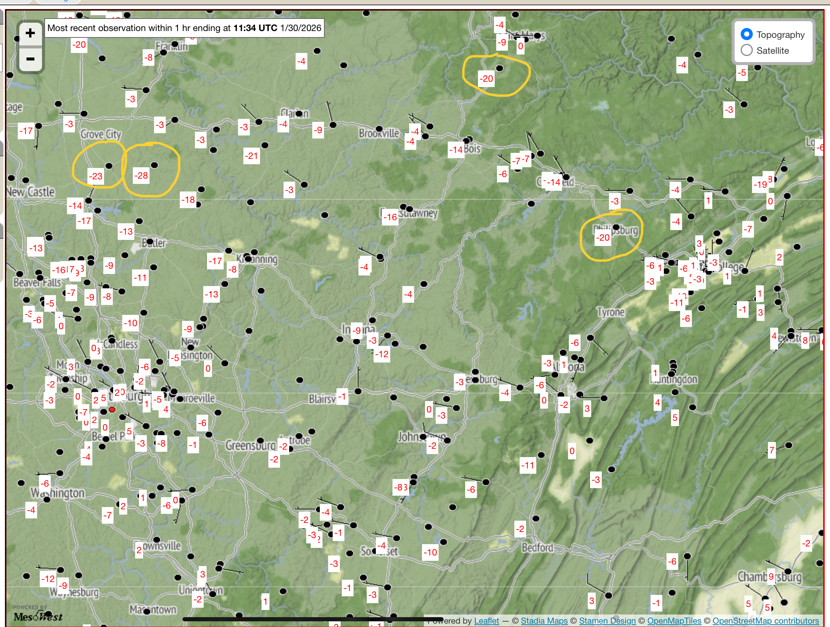Click the zoom out minus button
This screenshot has height=627, width=830.
(x=30, y=59)
